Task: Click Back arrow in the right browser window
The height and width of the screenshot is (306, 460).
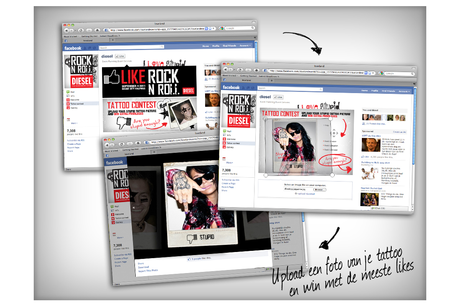Action: click(226, 70)
